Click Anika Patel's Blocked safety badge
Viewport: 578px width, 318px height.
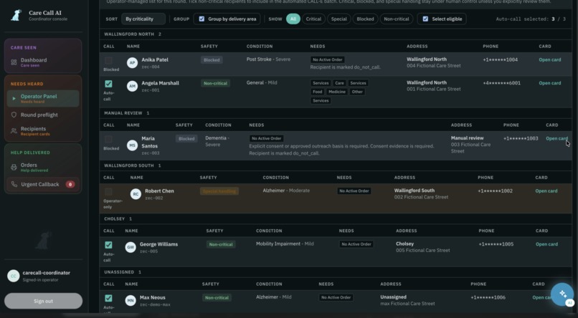tap(212, 60)
